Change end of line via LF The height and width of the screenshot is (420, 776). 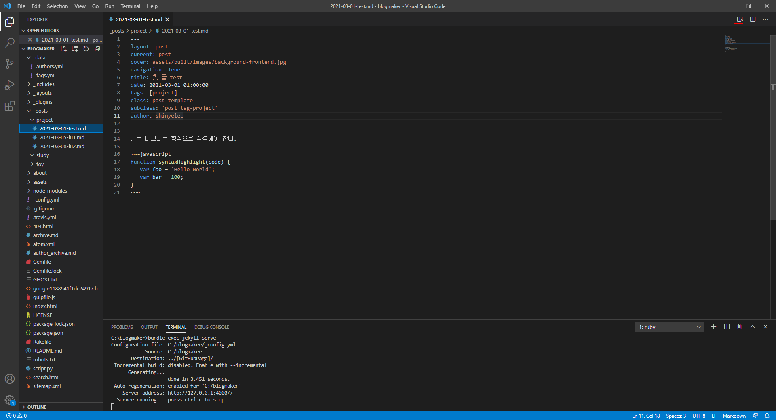click(x=714, y=416)
